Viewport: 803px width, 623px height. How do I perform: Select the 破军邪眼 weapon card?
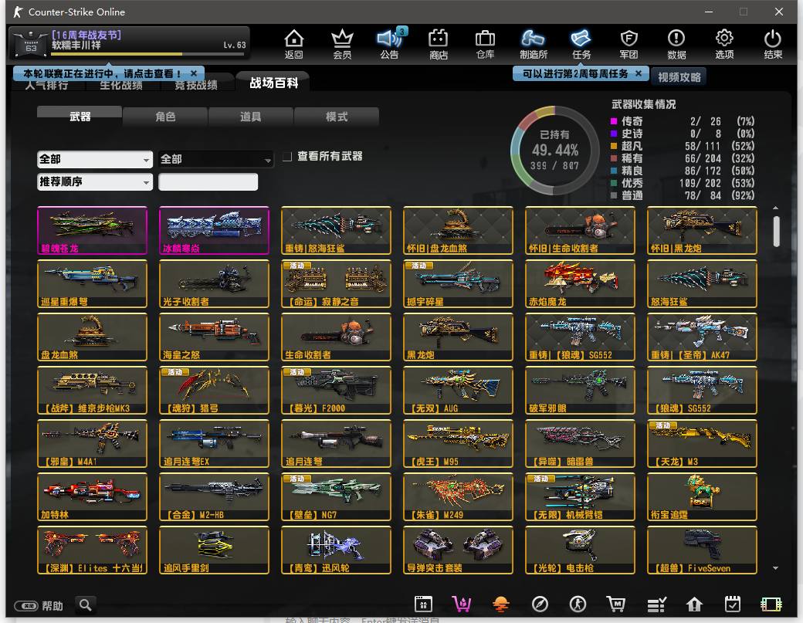(580, 390)
